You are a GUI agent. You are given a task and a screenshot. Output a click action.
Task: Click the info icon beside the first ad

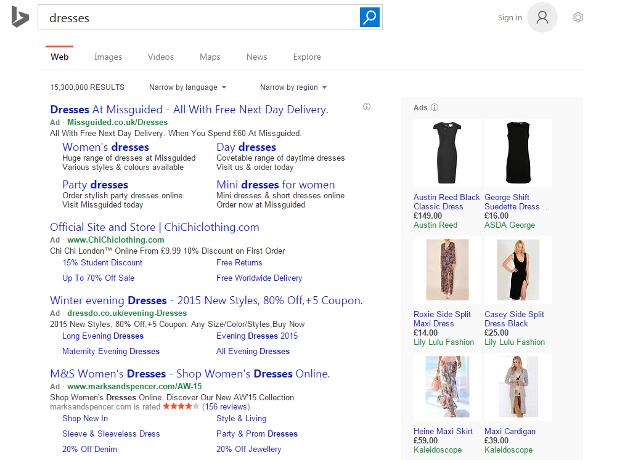[x=367, y=107]
